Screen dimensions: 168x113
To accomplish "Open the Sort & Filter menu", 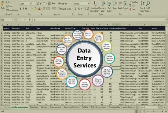I will pos(143,6).
